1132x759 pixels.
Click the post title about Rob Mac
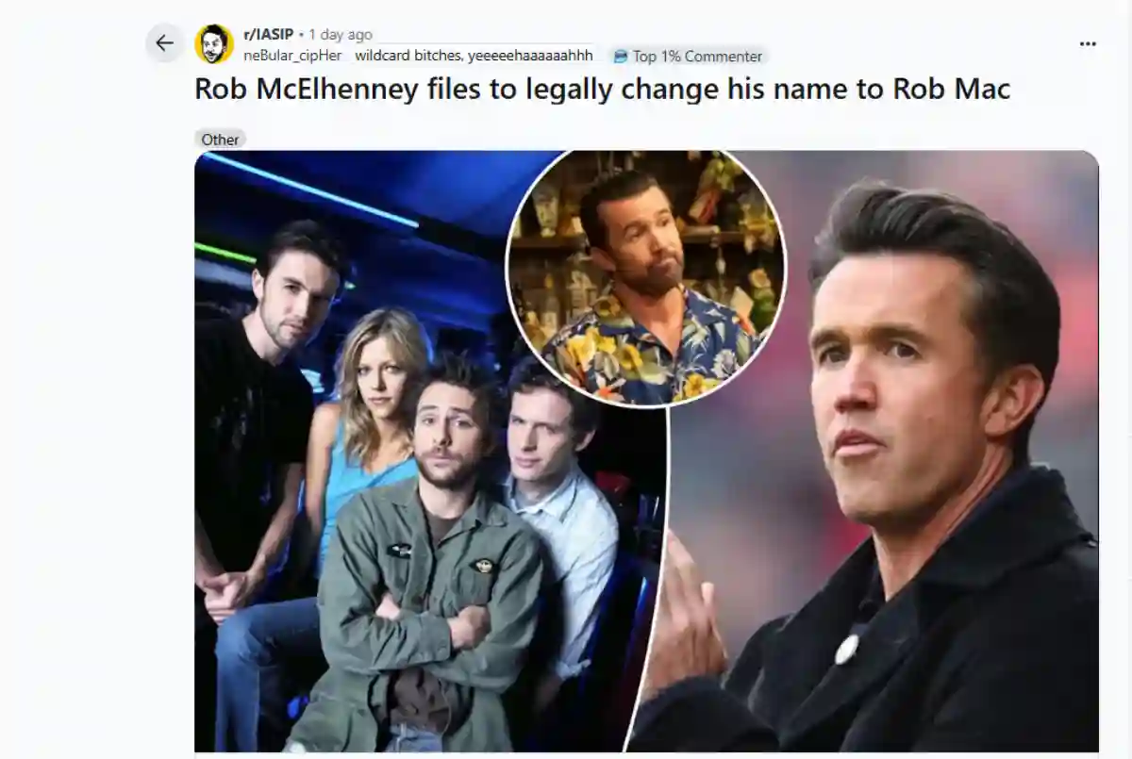602,89
